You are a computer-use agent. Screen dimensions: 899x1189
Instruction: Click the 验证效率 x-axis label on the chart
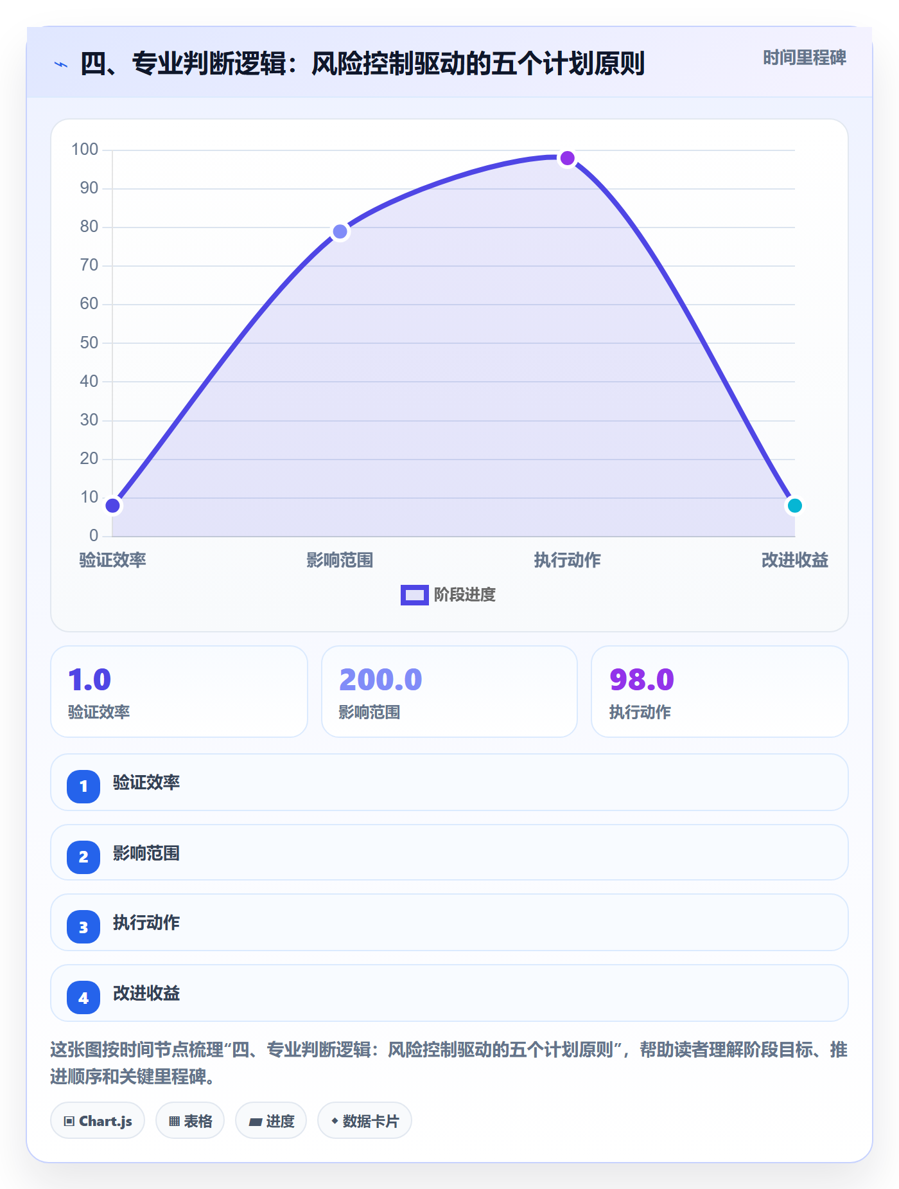coord(113,560)
